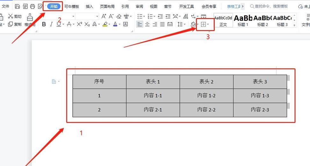Apply Distributed alignment icon
310x166 pixels.
[x=170, y=24]
